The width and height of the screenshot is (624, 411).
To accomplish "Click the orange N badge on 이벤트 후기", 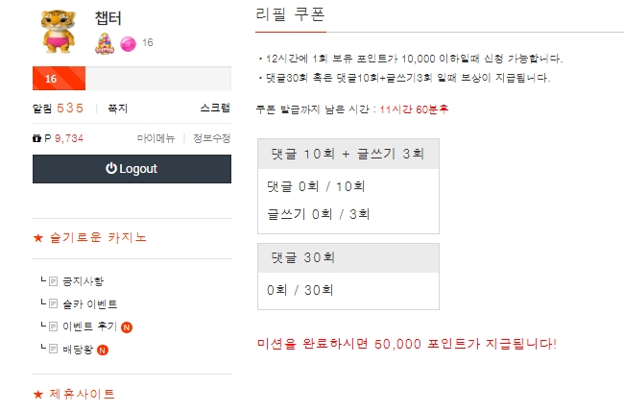I will coord(128,326).
